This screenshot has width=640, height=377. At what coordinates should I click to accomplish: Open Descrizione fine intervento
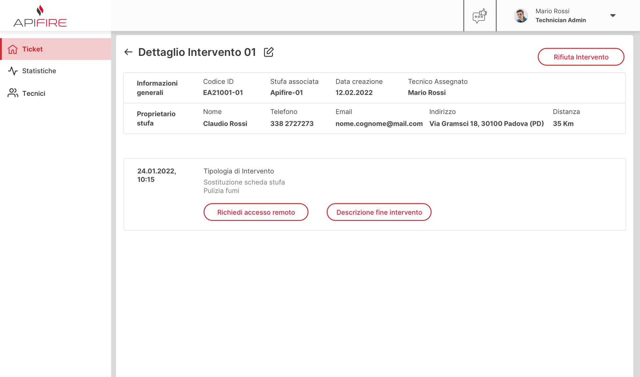point(379,212)
